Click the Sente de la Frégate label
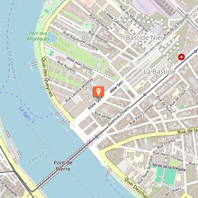The height and width of the screenshot is (198, 198). 169,167
